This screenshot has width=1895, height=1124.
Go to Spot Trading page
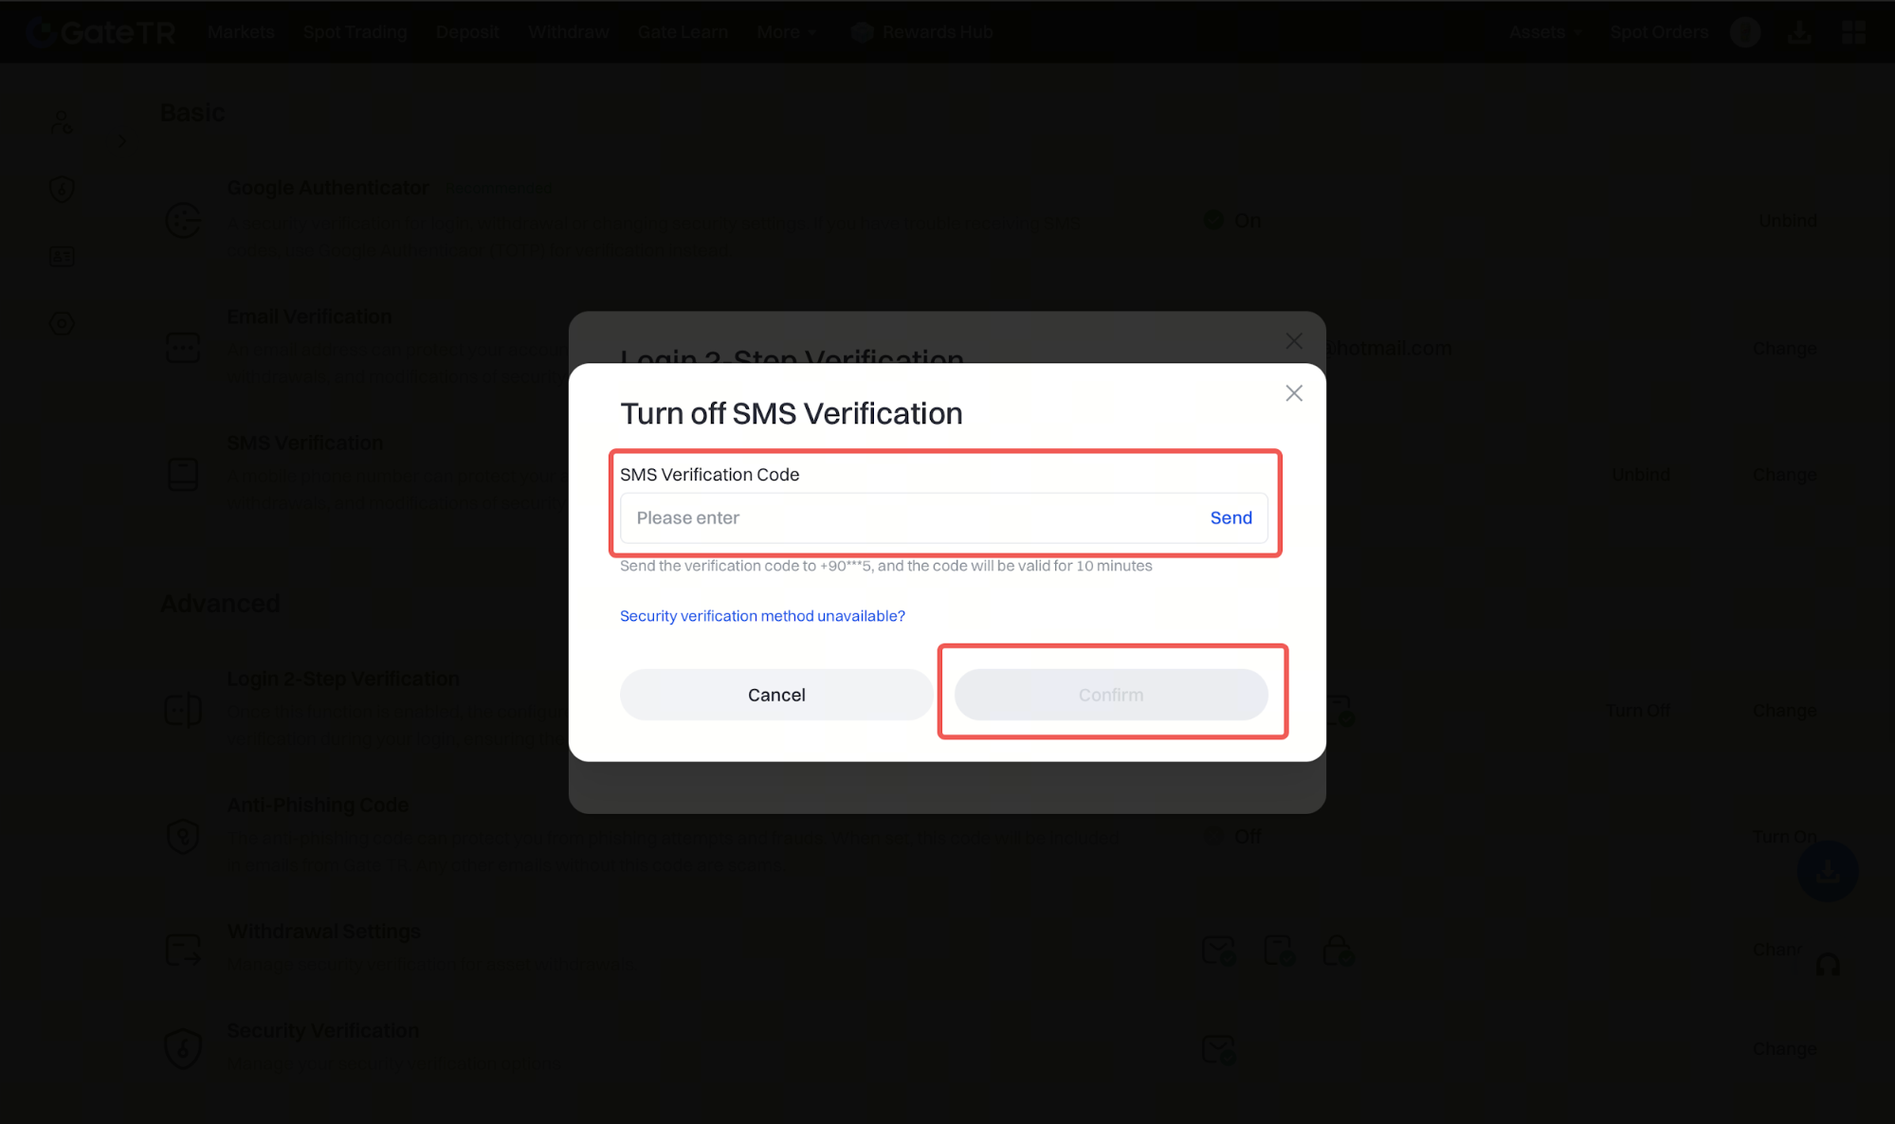click(355, 32)
